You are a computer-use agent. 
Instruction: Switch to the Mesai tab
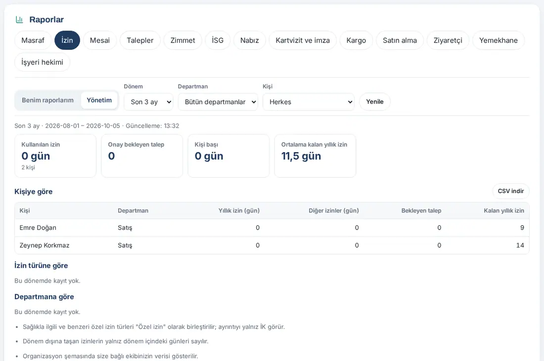coord(100,40)
